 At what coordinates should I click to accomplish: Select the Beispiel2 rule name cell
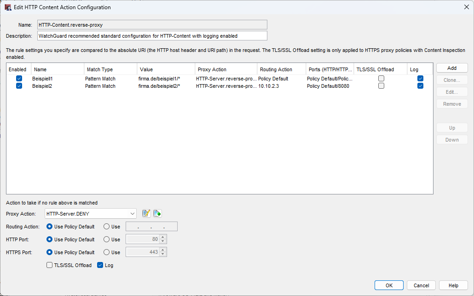42,86
